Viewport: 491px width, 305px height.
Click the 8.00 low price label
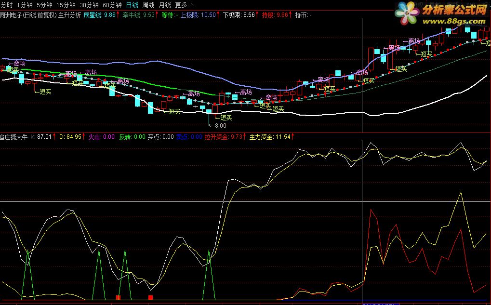pyautogui.click(x=221, y=126)
